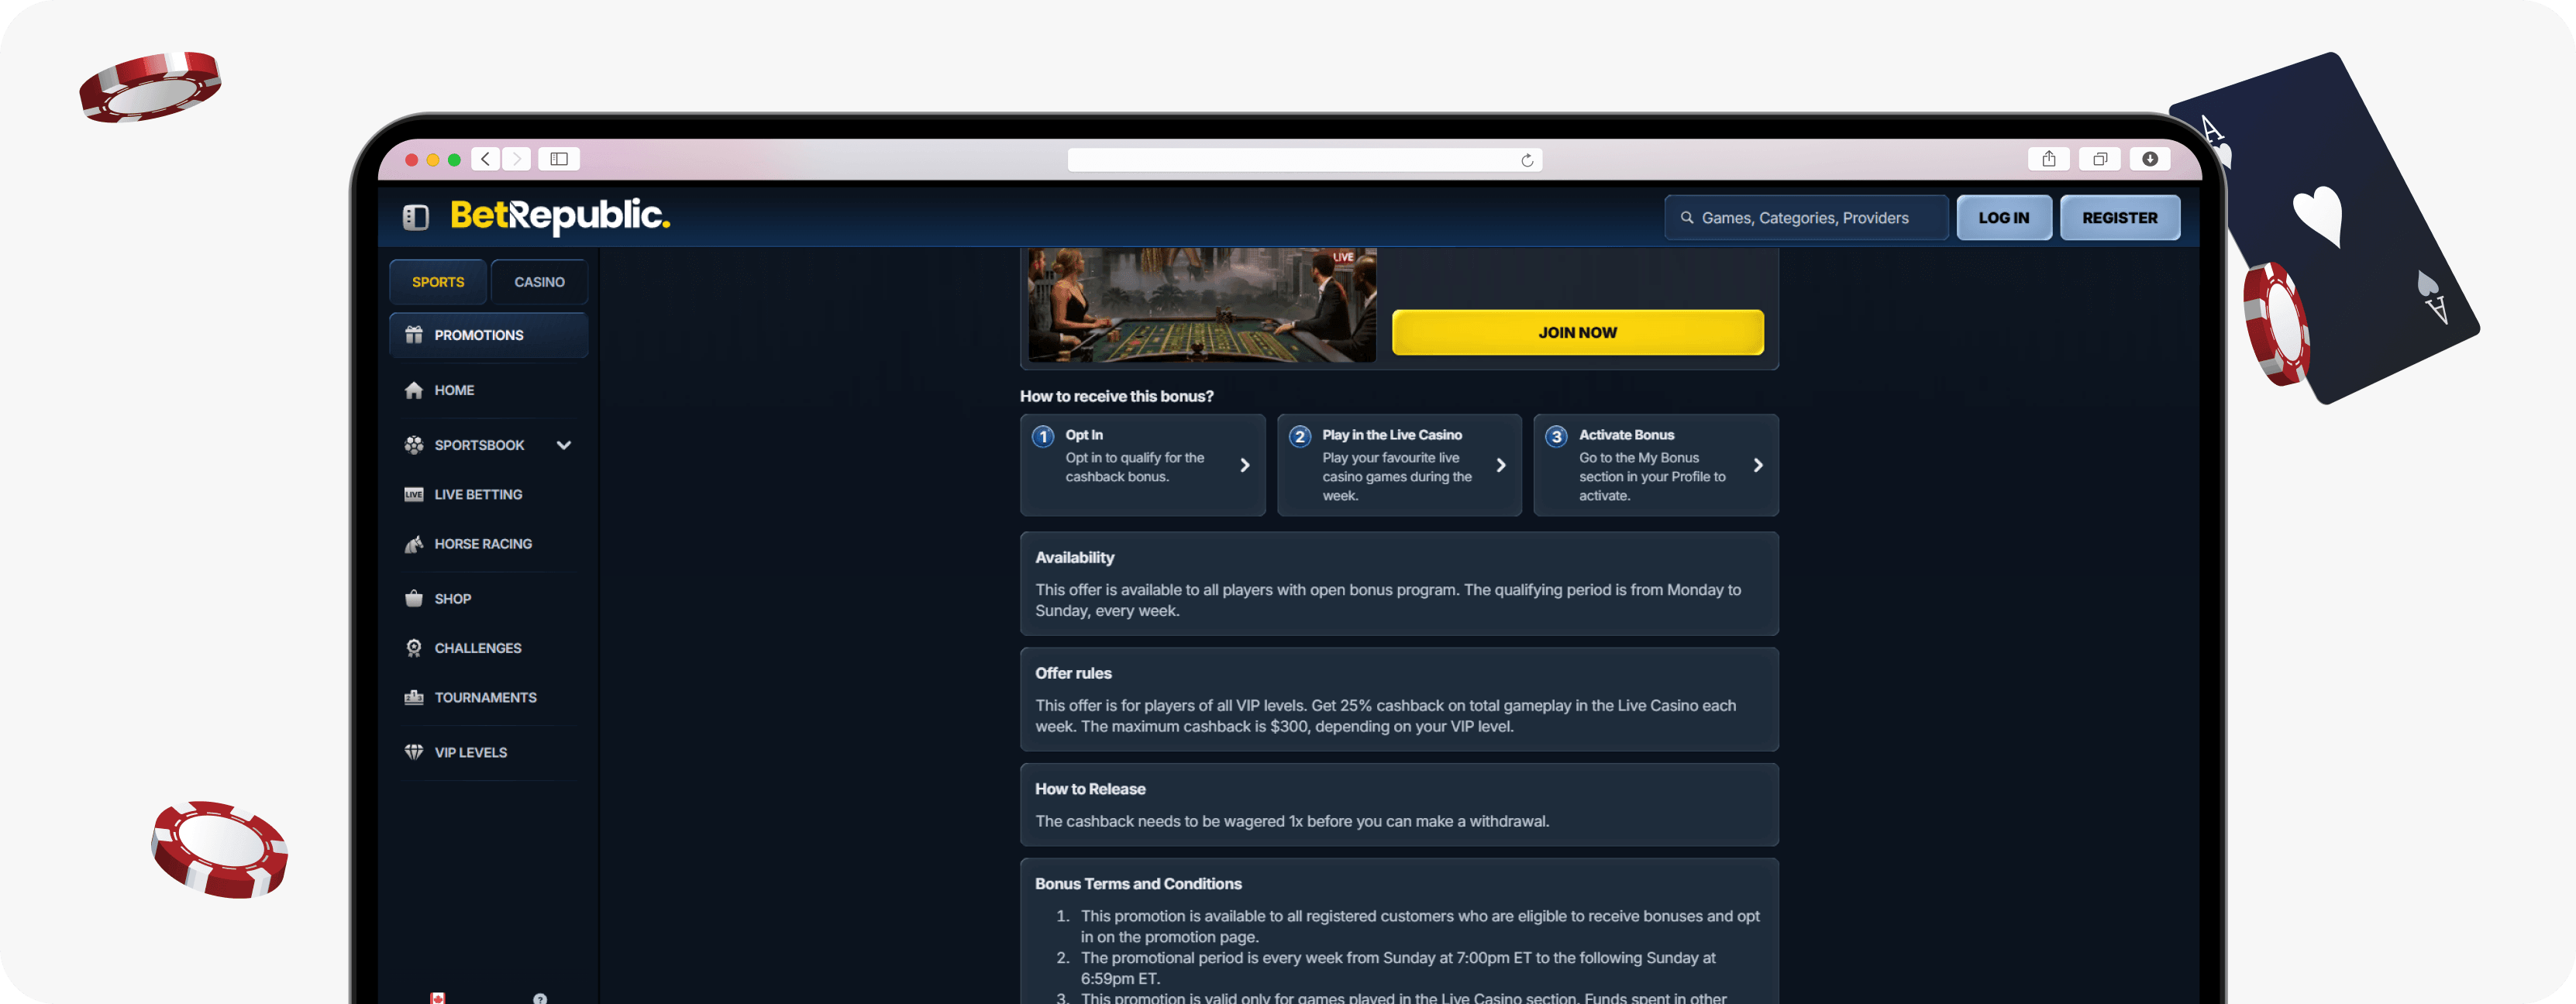Click the Register button

pos(2120,217)
